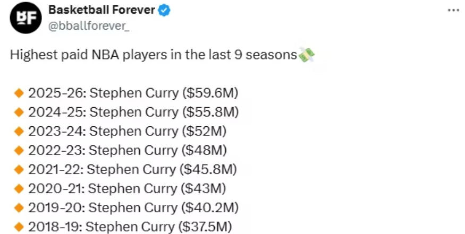Click the 2018-19 Stephen Curry ($37.5M) line
465x234 pixels.
(130, 227)
